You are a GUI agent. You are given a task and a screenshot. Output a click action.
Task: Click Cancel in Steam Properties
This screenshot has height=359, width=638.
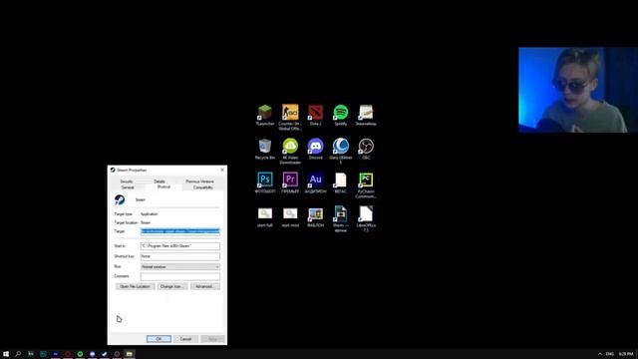(x=185, y=339)
